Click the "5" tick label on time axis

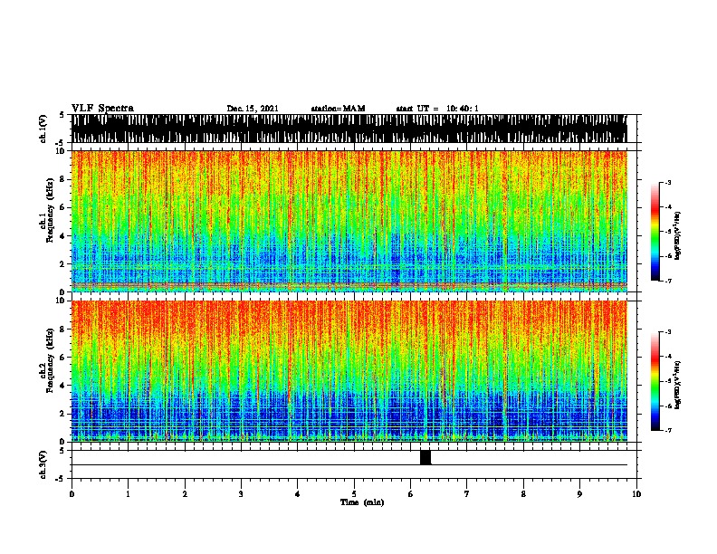pos(354,494)
